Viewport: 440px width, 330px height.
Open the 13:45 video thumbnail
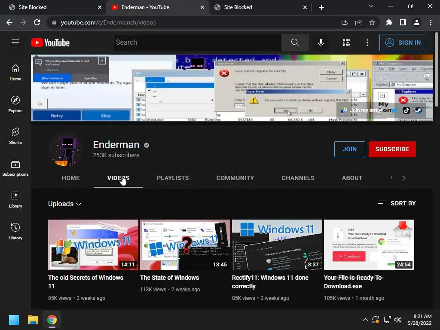tap(185, 245)
